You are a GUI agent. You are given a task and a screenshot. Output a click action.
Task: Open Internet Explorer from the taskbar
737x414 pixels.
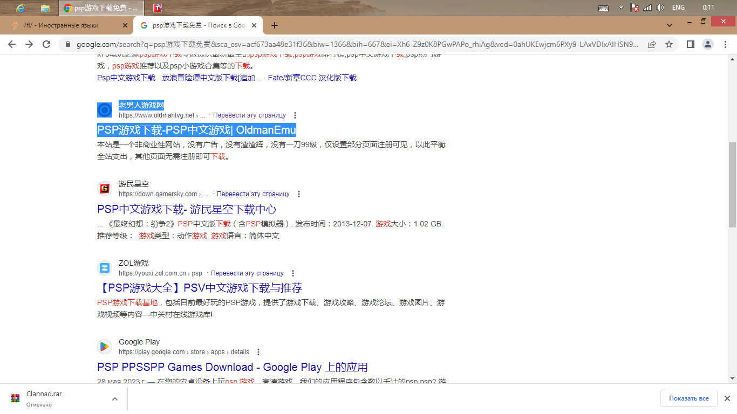tap(21, 8)
